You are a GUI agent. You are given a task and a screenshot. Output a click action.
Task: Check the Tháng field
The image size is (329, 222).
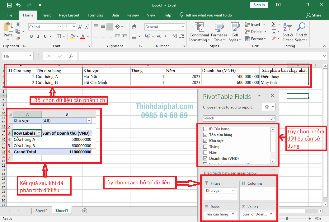click(205, 146)
